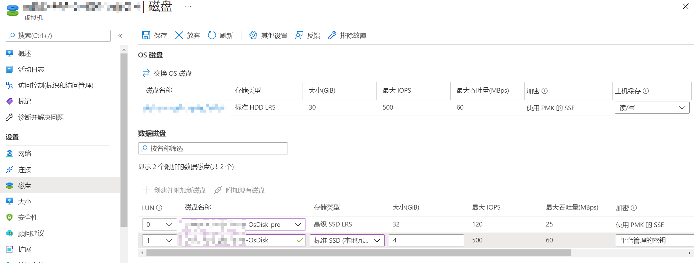Click the Security shield icon
Image resolution: width=699 pixels, height=263 pixels.
click(x=10, y=217)
